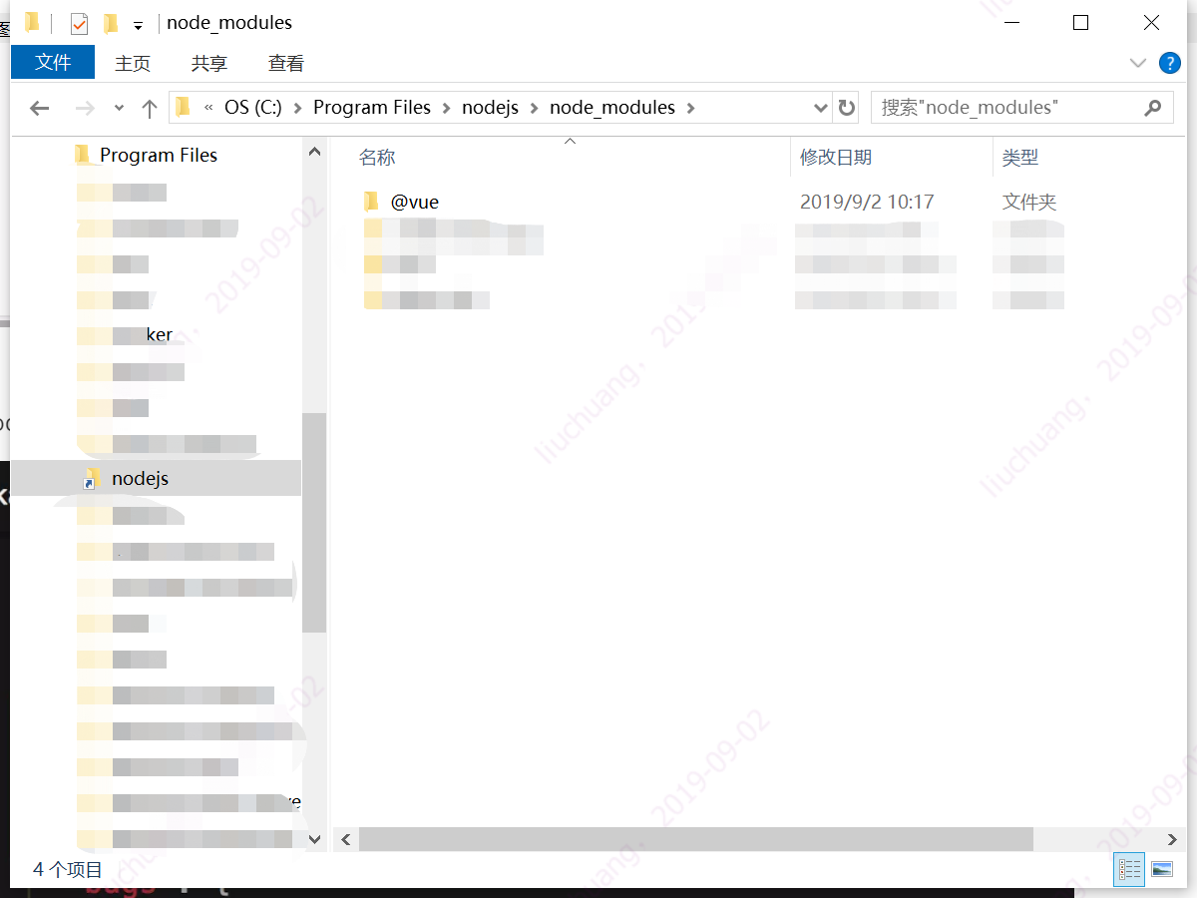
Task: Start a search with the magnifier icon
Action: coord(1153,107)
